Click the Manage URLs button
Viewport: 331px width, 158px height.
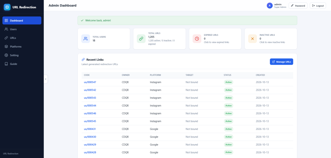pyautogui.click(x=281, y=62)
